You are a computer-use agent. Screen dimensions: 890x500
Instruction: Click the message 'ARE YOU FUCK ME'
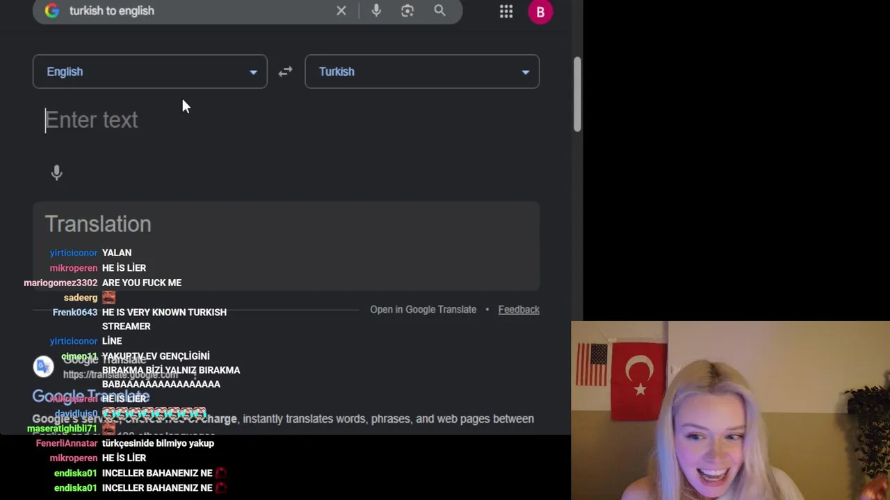(142, 283)
